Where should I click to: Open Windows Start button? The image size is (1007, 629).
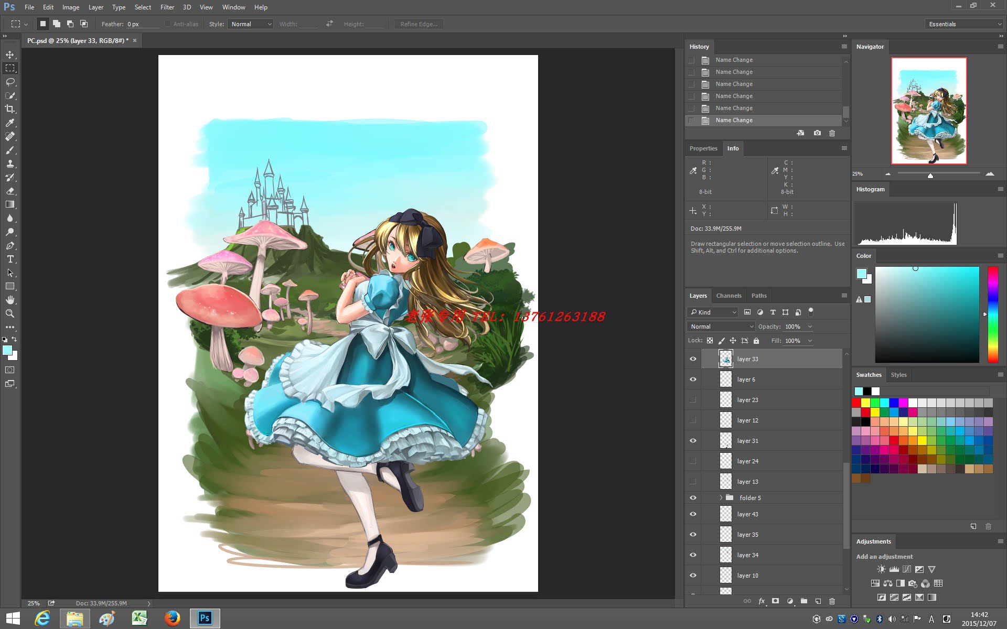pyautogui.click(x=13, y=619)
